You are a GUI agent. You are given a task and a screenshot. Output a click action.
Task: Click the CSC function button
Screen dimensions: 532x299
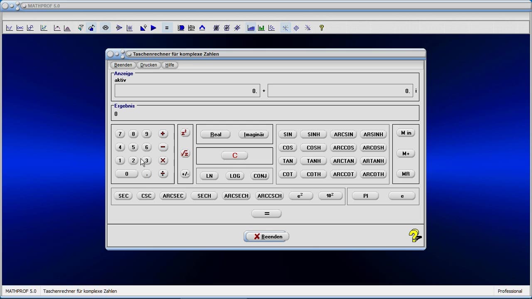146,196
